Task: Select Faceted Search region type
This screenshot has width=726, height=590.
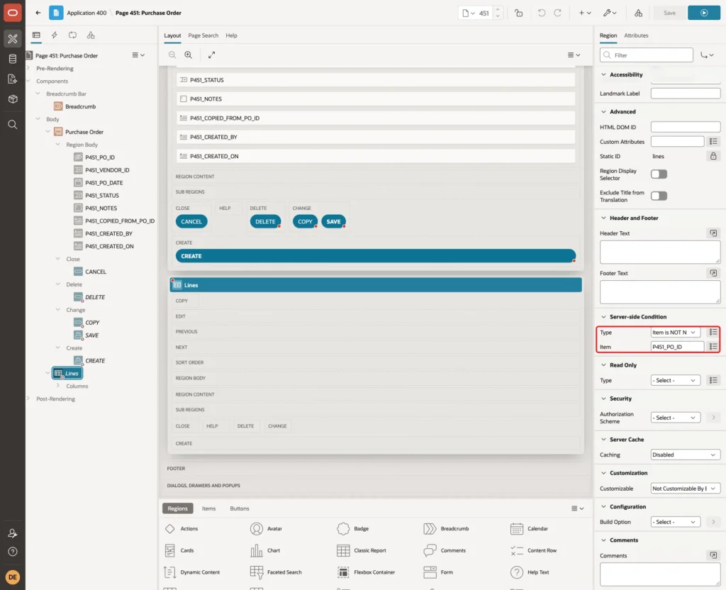Action: (276, 572)
